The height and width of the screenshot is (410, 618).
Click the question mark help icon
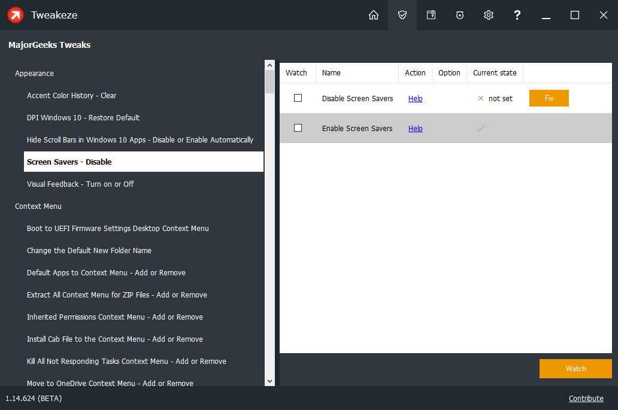517,15
